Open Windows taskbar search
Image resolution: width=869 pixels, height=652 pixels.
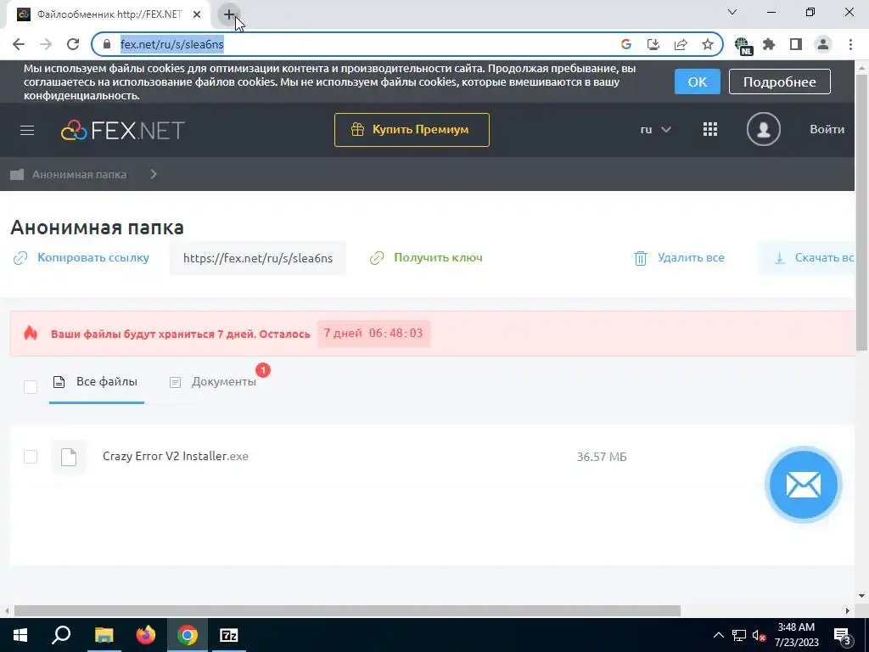pos(61,635)
